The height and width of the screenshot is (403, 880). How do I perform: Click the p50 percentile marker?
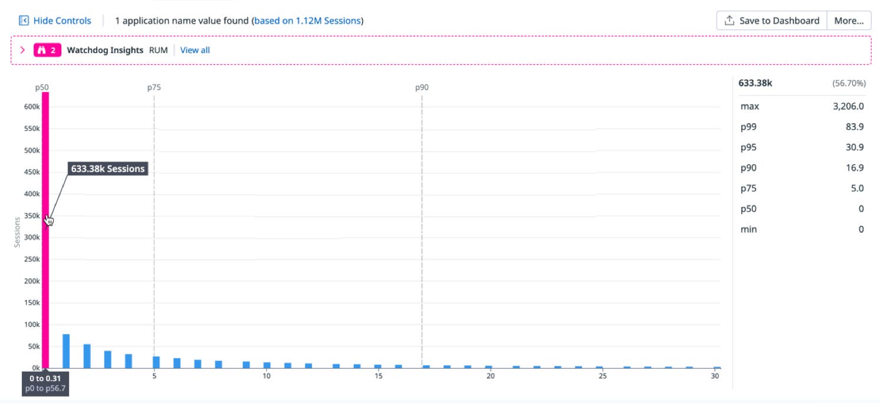click(x=42, y=87)
